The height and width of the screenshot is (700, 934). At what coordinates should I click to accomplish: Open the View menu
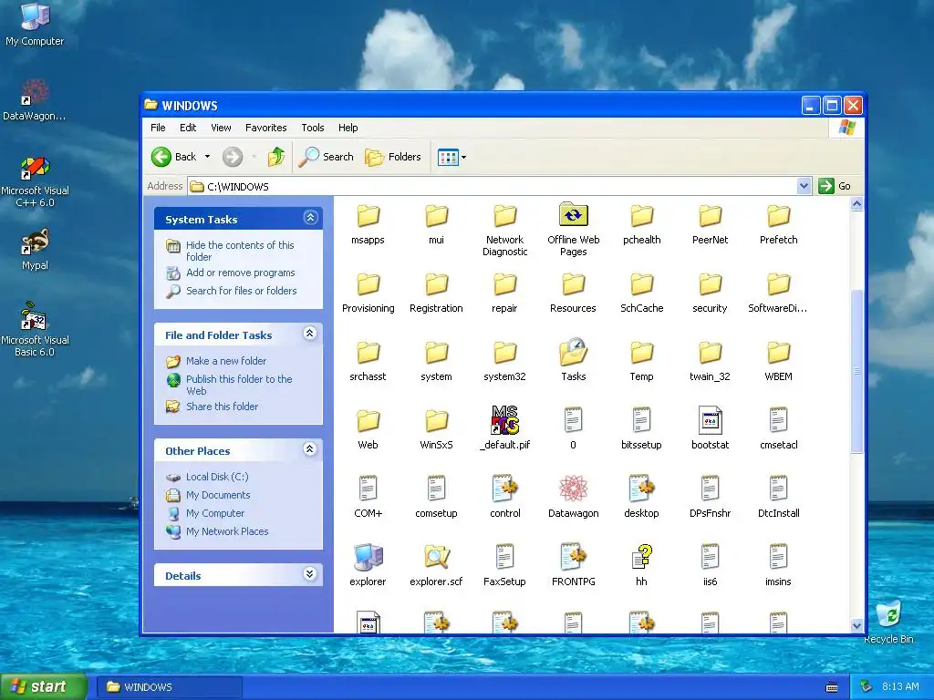point(221,128)
